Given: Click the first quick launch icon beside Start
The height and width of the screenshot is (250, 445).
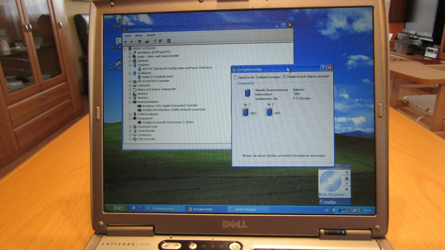Looking at the screenshot, I should pyautogui.click(x=134, y=208).
